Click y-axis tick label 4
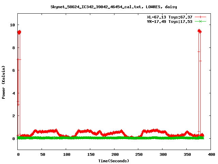The width and height of the screenshot is (218, 164). [14, 93]
